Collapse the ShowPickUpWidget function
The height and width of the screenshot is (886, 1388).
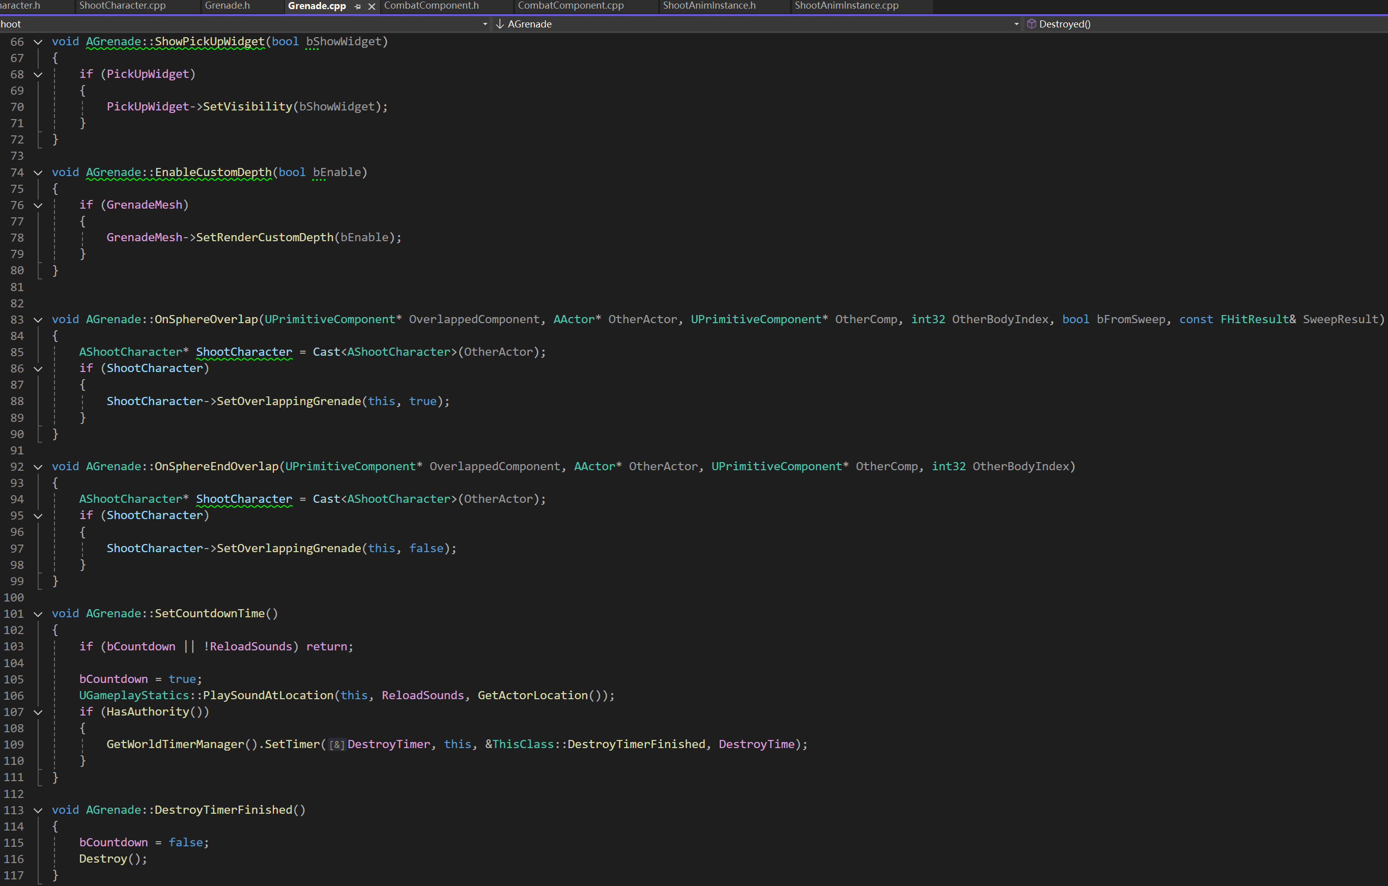coord(38,42)
